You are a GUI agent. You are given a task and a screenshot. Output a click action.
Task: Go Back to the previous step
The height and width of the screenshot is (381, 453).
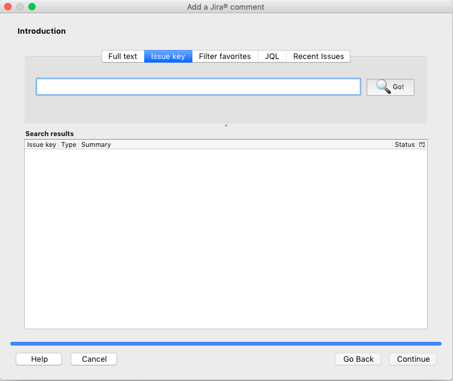pyautogui.click(x=358, y=359)
